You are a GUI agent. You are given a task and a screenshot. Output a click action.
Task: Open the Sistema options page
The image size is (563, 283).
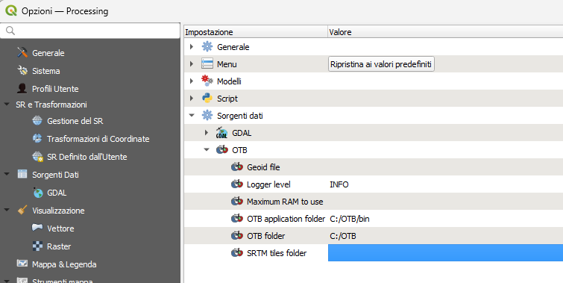click(46, 71)
